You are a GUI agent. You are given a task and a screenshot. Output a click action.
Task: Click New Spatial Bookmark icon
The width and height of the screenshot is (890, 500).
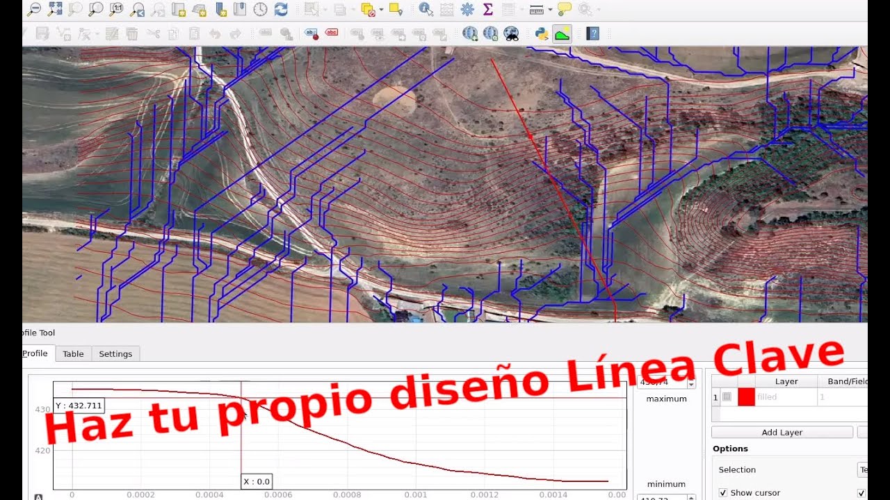click(220, 9)
